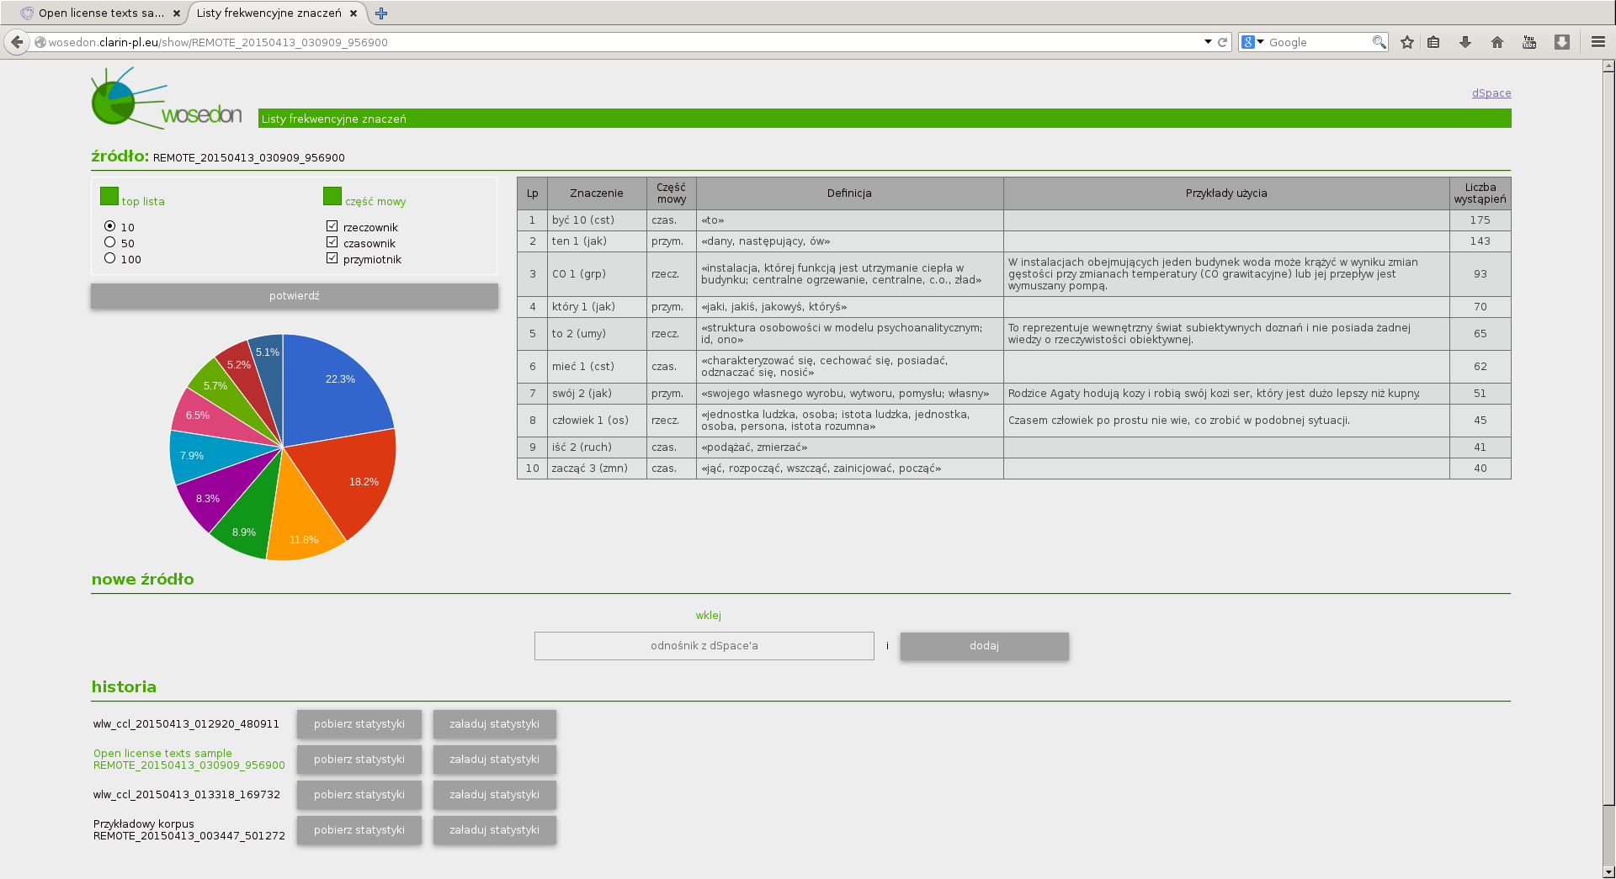The image size is (1616, 879).
Task: Select the Listy frekwencyjne znaczeń tab
Action: [269, 13]
